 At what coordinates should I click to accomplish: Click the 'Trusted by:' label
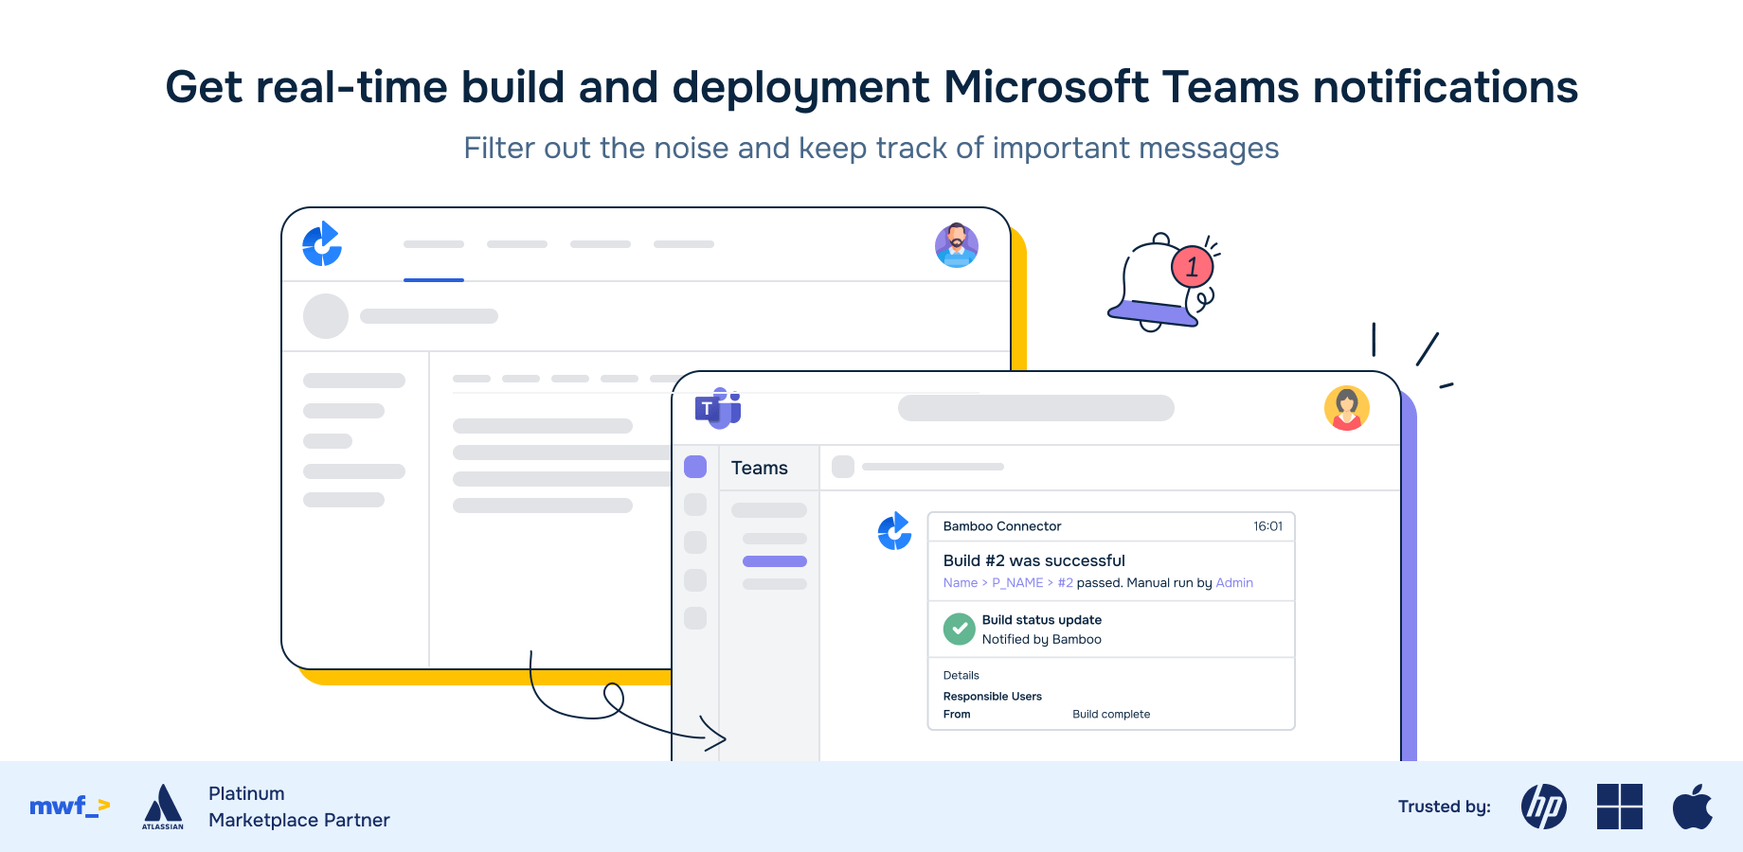click(x=1445, y=807)
